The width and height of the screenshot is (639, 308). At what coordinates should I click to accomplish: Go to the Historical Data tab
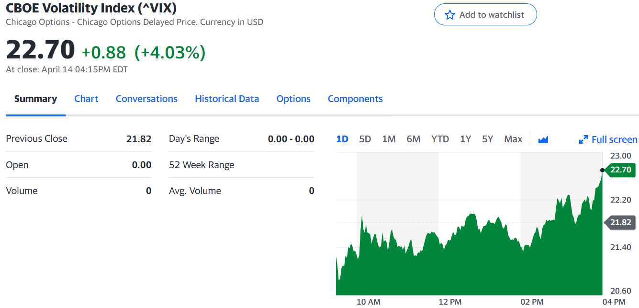tap(227, 99)
